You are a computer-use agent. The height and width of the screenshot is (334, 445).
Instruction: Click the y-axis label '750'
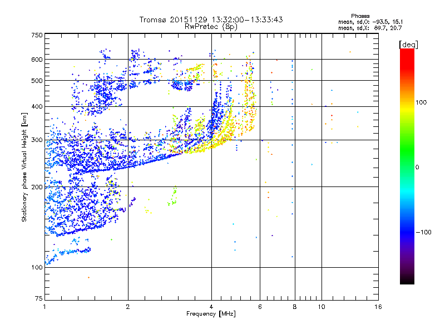37,35
